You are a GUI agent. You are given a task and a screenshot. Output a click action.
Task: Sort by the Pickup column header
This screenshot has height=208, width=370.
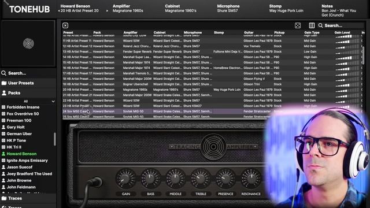click(279, 32)
